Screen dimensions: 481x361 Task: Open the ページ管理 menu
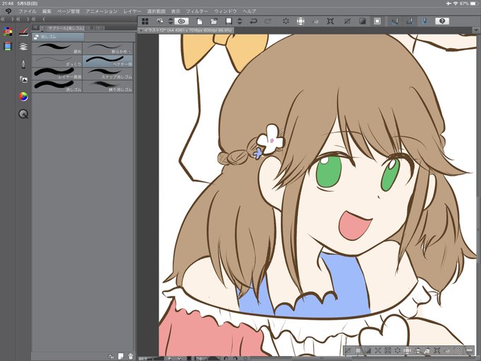coord(68,11)
